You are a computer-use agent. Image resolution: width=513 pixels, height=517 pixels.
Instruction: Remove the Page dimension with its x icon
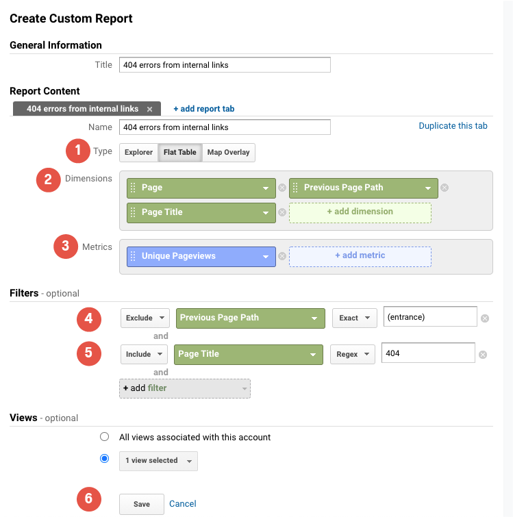[281, 188]
